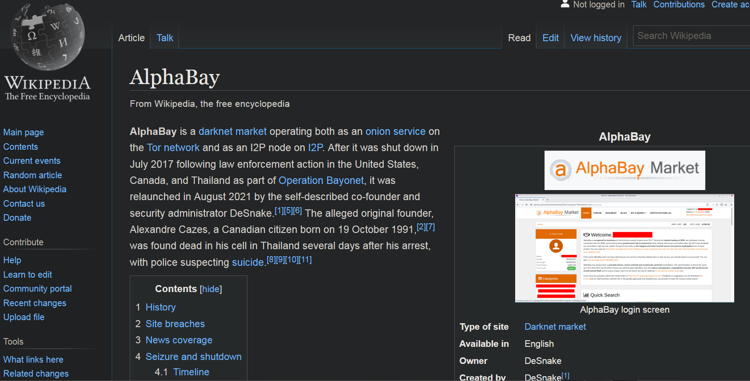This screenshot has height=381, width=750.
Task: Click the user icon beside Not logged in
Action: 565,4
